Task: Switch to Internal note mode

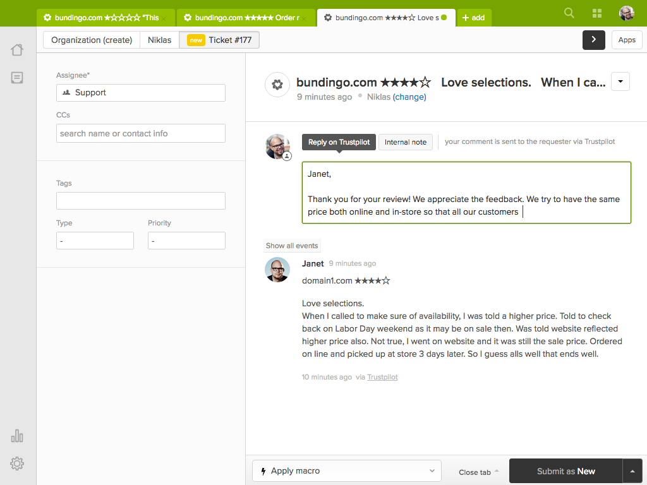Action: [405, 142]
